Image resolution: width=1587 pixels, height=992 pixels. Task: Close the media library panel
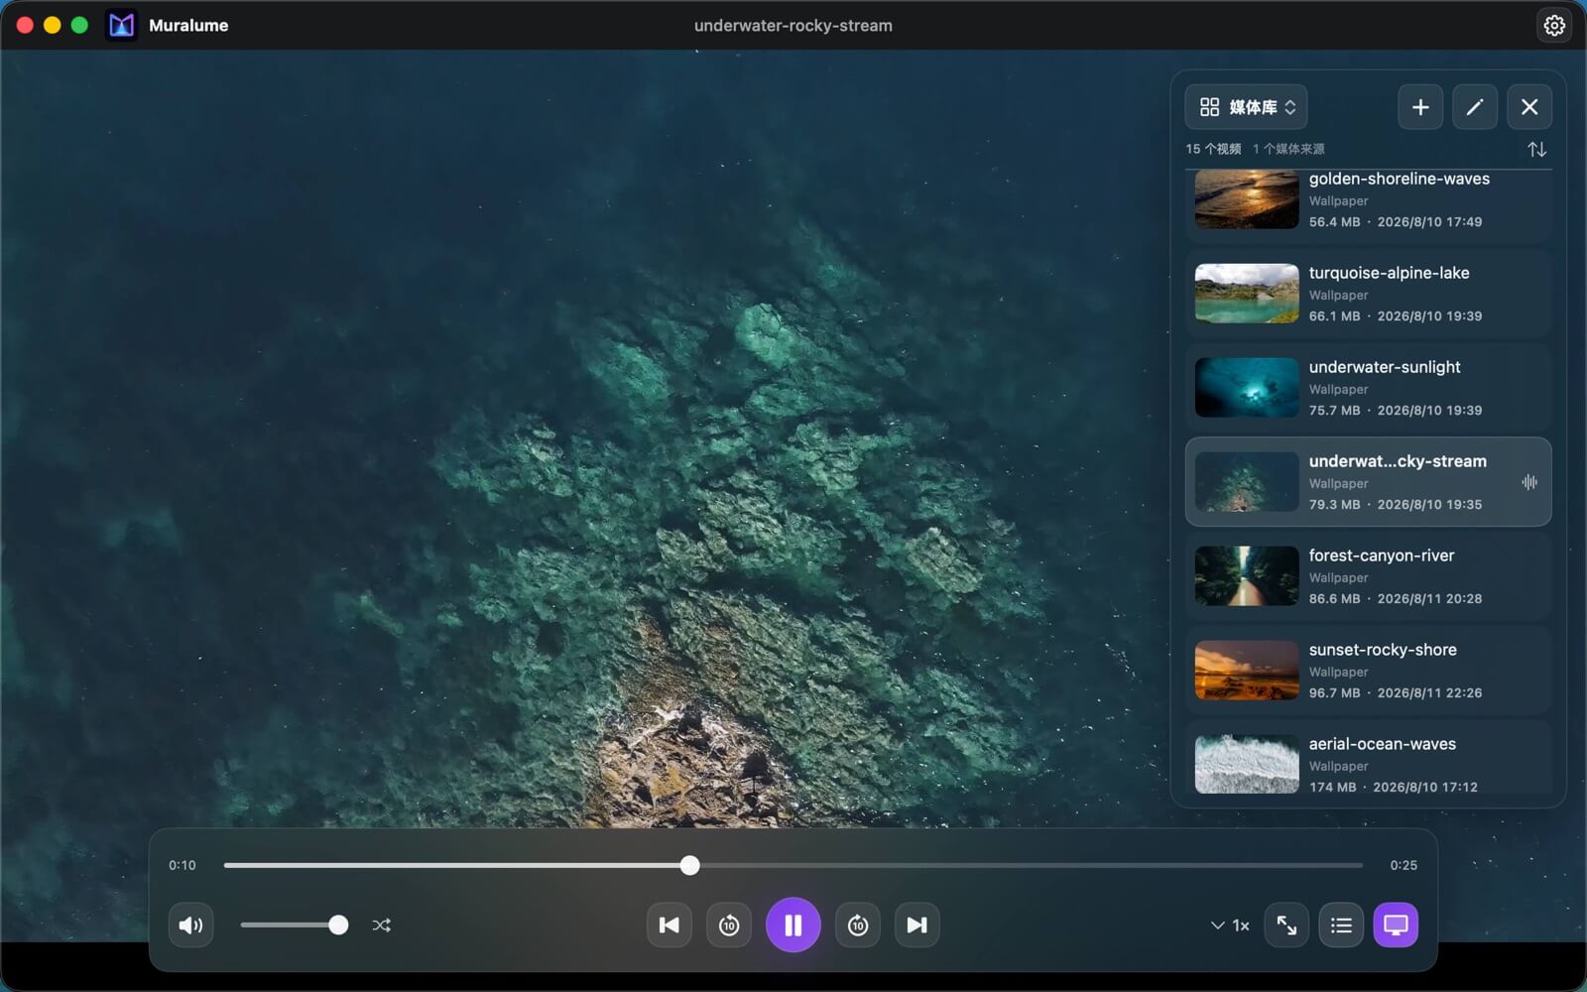(x=1529, y=107)
